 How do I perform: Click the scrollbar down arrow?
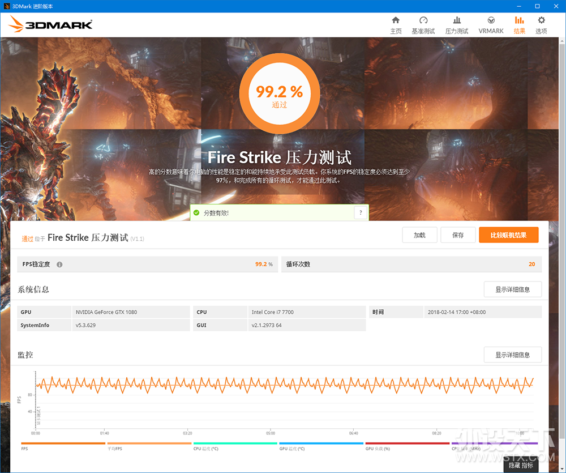[563, 469]
